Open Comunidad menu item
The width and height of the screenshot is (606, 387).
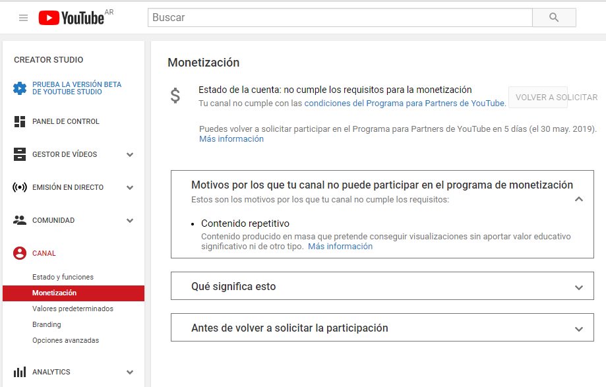click(53, 220)
